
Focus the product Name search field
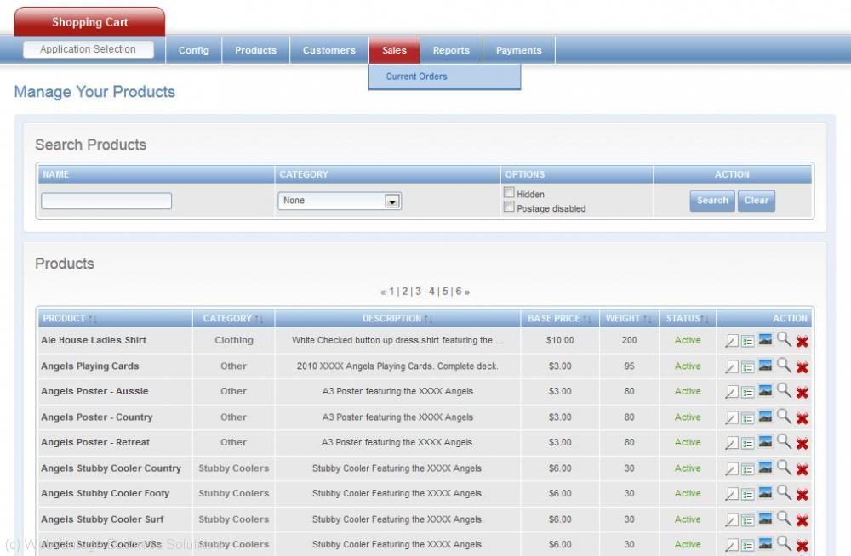[106, 201]
